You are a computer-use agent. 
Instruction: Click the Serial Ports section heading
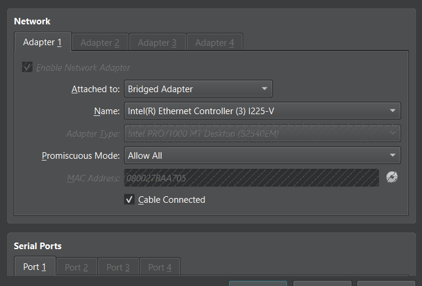tap(38, 246)
